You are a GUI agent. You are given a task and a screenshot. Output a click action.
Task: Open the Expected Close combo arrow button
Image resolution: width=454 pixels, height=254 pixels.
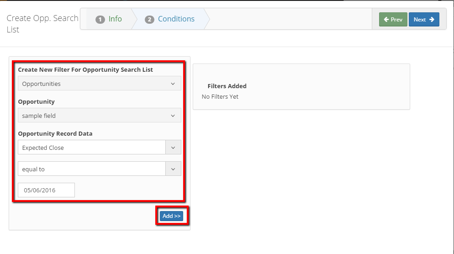[173, 148]
